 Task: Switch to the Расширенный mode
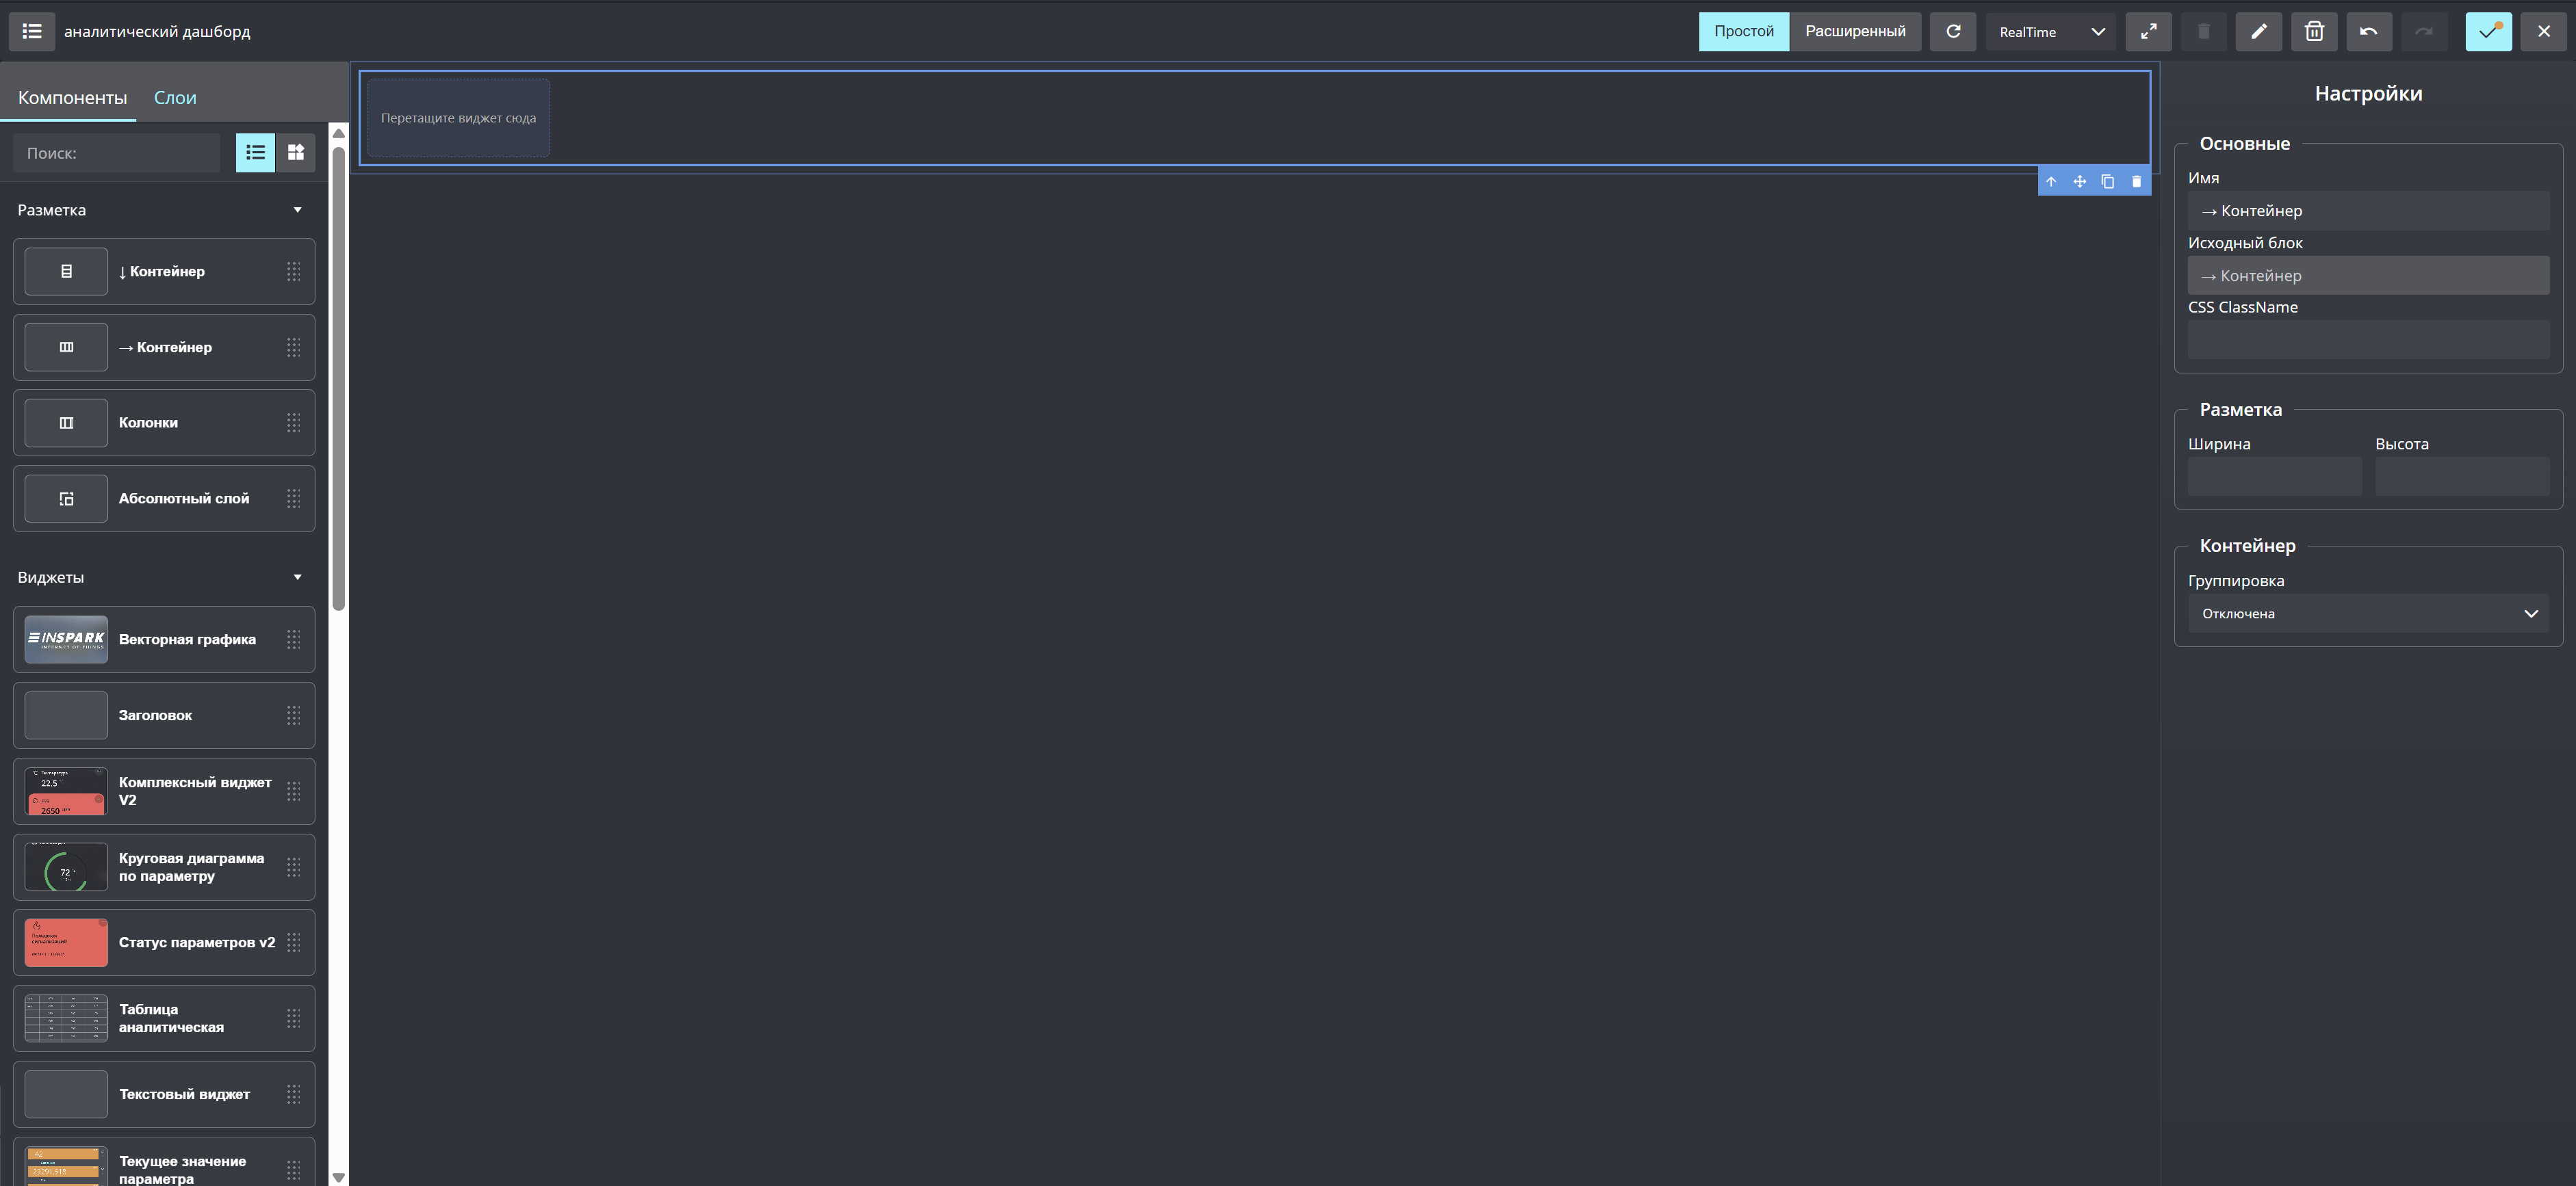point(1855,31)
